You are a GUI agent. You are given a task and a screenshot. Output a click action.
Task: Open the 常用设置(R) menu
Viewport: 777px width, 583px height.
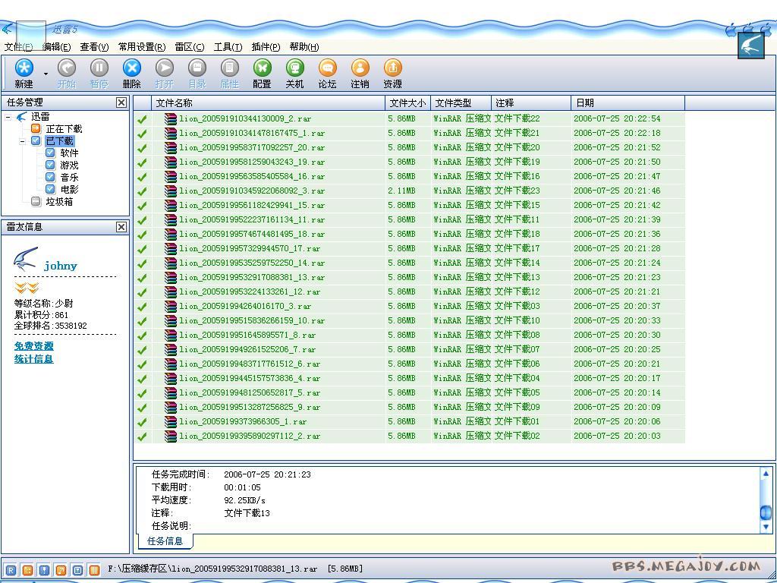point(142,47)
